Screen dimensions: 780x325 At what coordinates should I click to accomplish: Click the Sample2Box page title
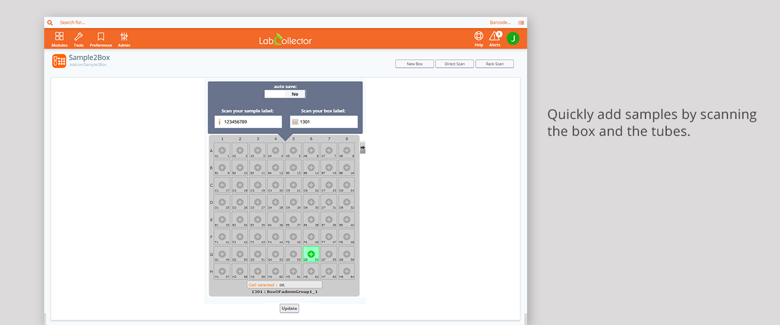click(x=89, y=57)
